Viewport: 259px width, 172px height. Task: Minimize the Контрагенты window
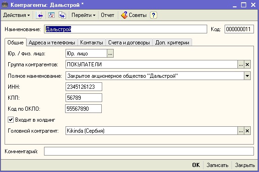[235, 5]
